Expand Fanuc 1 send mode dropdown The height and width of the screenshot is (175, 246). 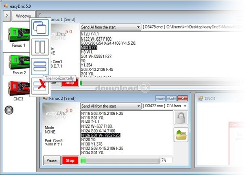pos(138,27)
